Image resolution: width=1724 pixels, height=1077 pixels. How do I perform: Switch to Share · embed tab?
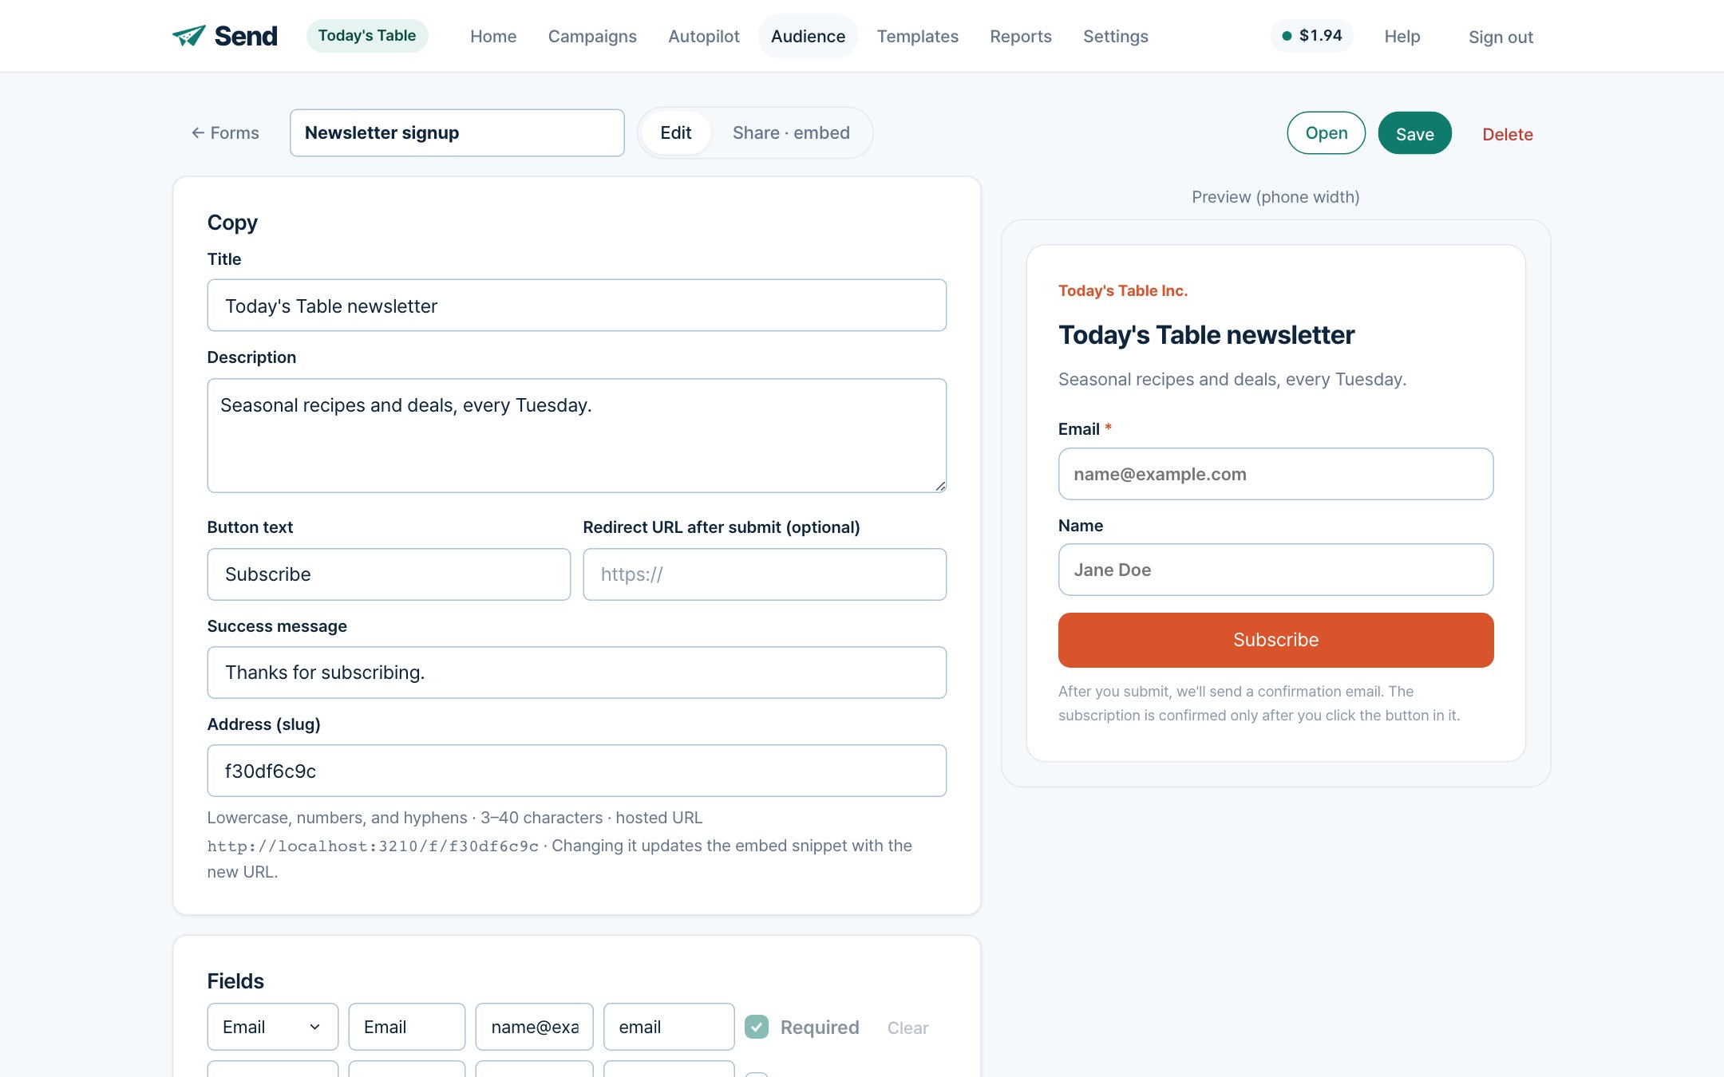791,133
